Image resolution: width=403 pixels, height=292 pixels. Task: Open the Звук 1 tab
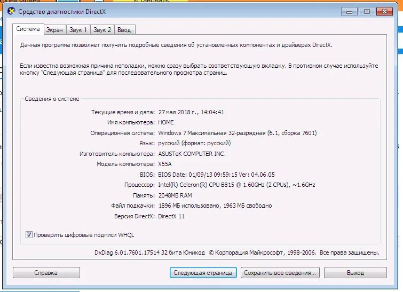(x=78, y=30)
